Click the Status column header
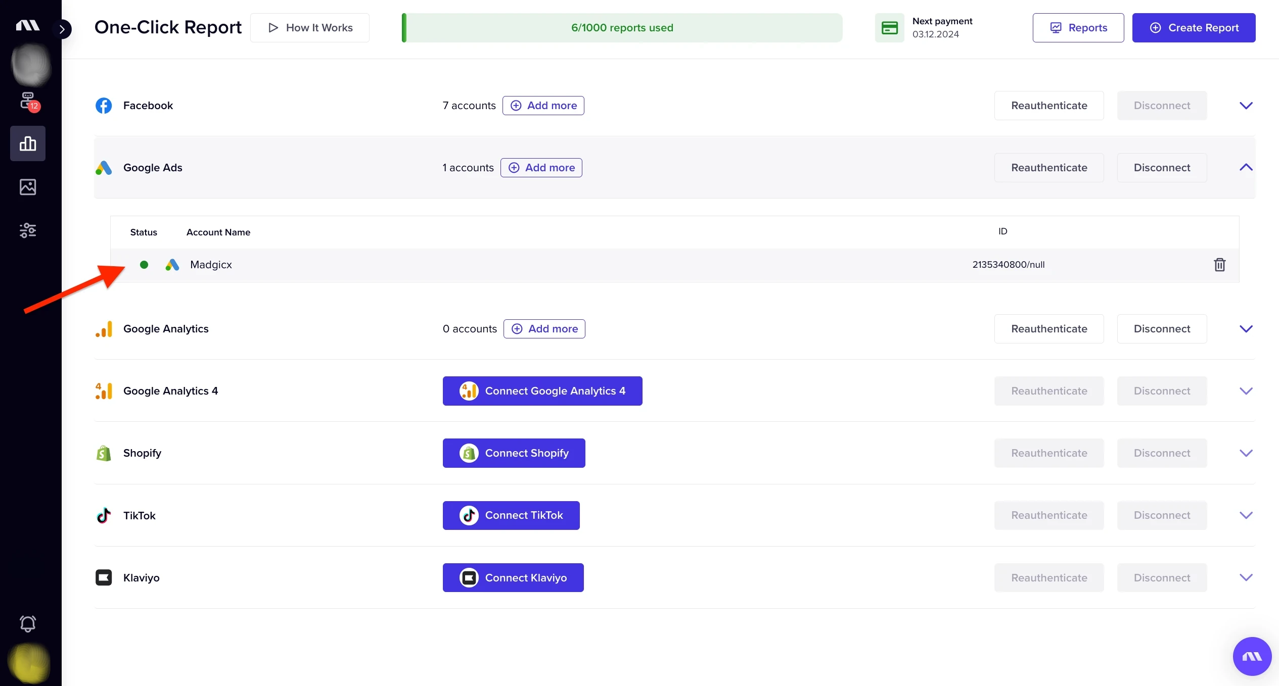 [x=144, y=232]
